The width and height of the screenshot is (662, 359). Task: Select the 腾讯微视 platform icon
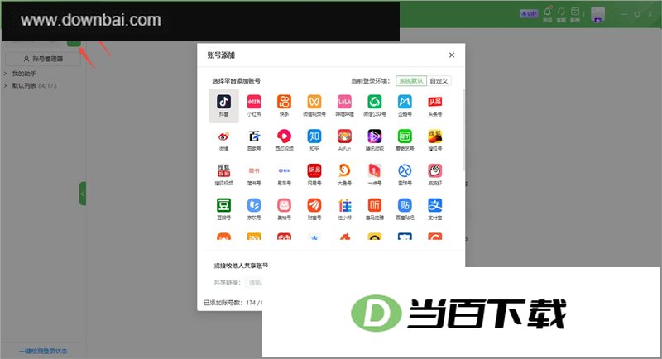375,136
